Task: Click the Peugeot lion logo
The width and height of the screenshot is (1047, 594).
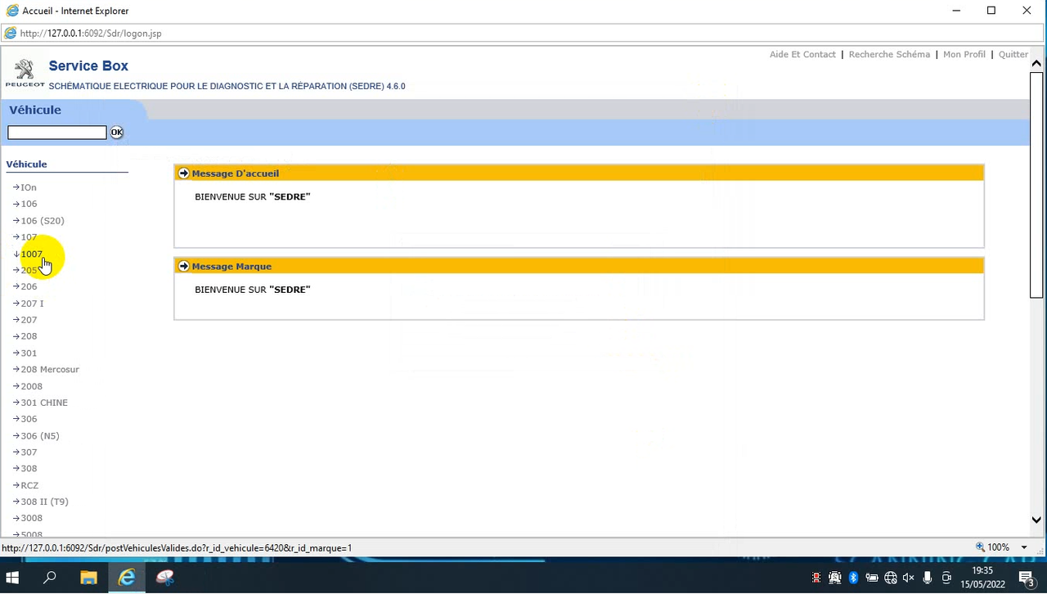Action: click(25, 73)
